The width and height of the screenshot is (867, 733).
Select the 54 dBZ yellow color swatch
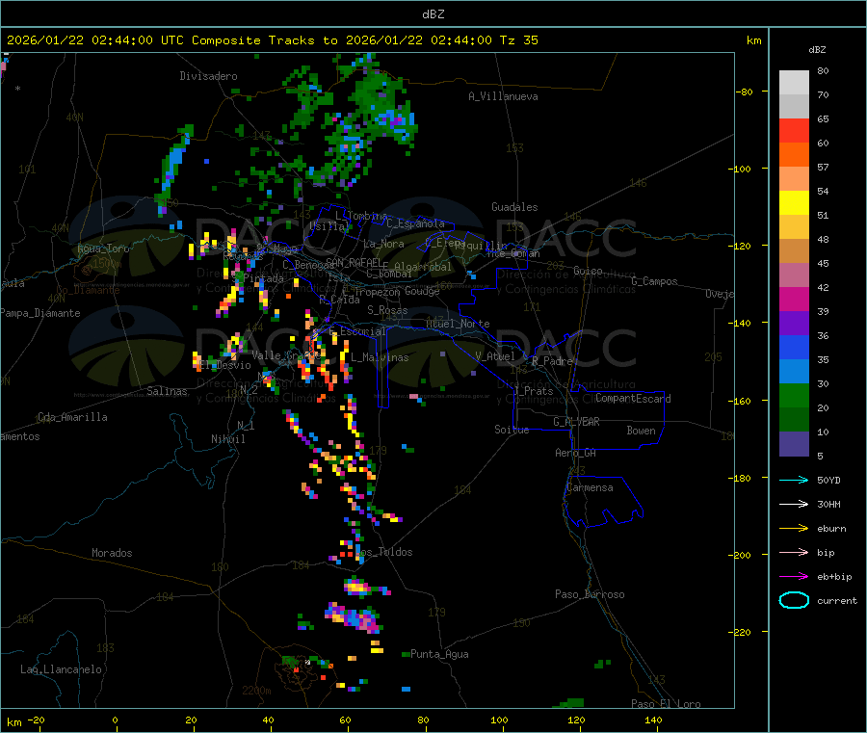794,203
